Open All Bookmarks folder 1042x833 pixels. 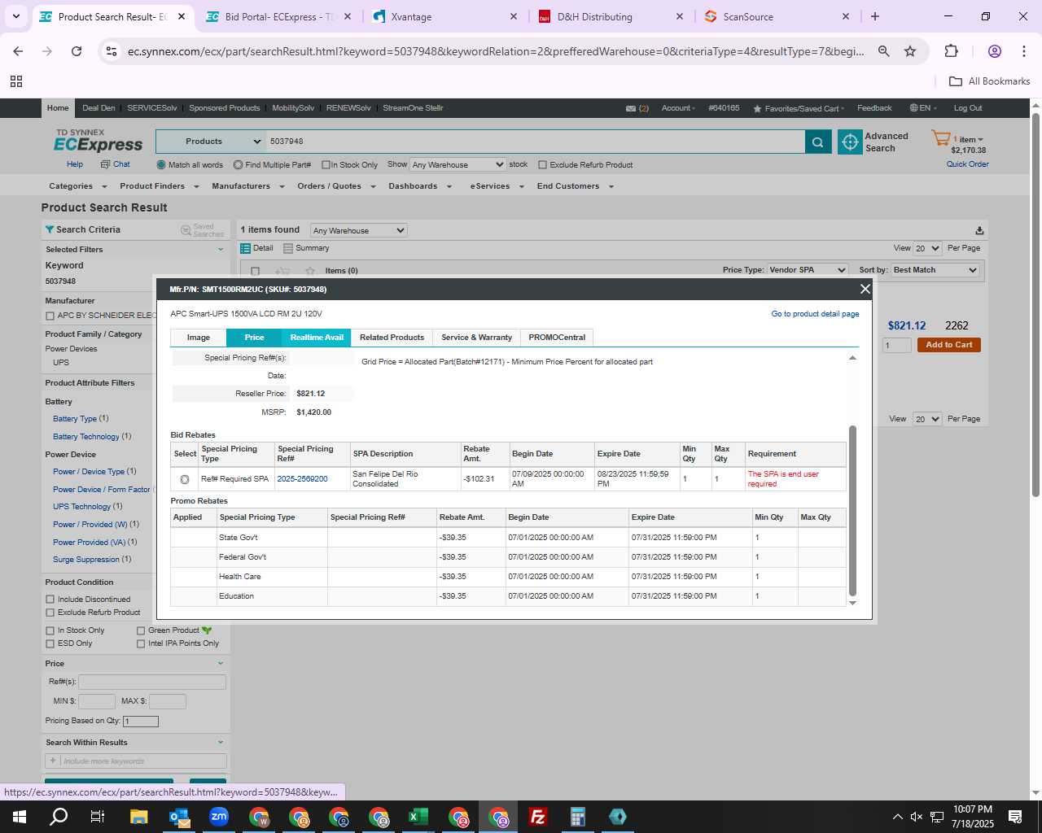point(990,81)
